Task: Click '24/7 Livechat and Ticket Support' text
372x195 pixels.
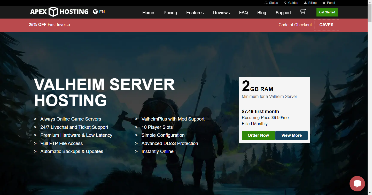Action: click(x=74, y=127)
